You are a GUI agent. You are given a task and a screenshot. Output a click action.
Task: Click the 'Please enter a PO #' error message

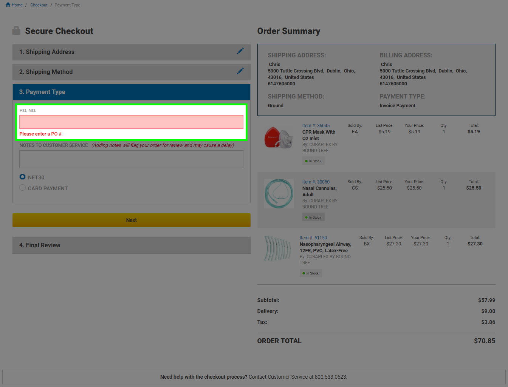(x=40, y=134)
